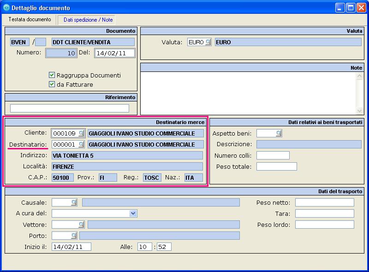Viewport: 369px width, 272px height.
Task: Click the C.A.P. field 50100
Action: 63,177
